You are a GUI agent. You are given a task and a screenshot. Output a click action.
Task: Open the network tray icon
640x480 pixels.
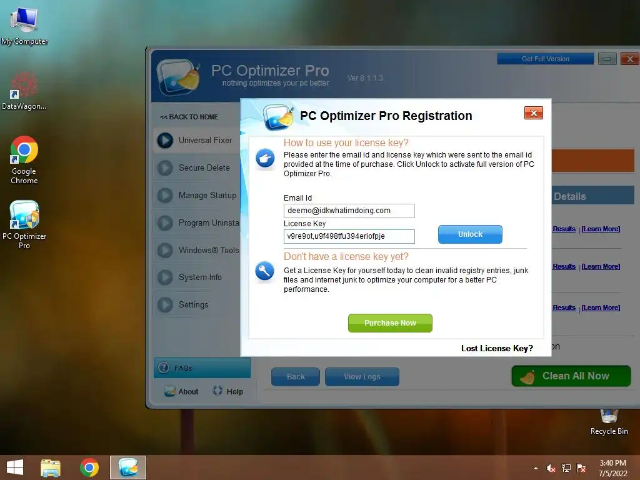pos(566,468)
